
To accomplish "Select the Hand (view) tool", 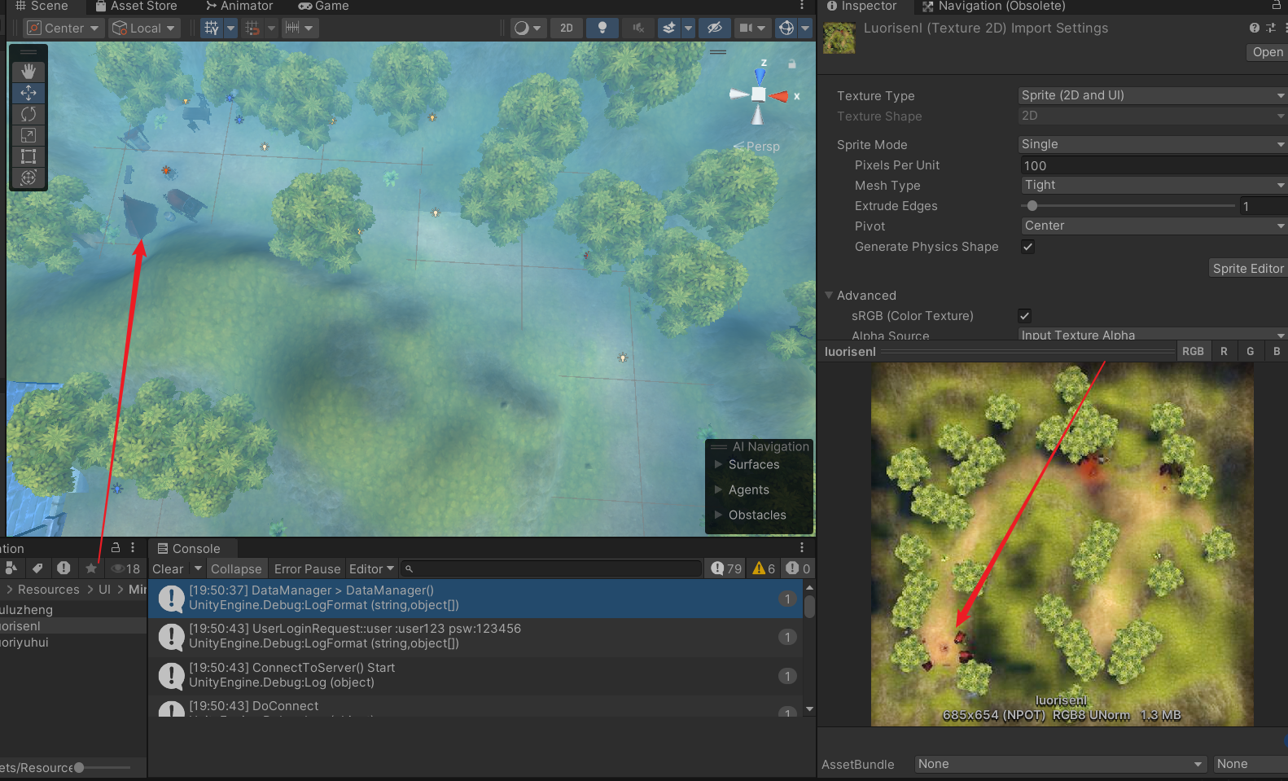I will click(28, 72).
